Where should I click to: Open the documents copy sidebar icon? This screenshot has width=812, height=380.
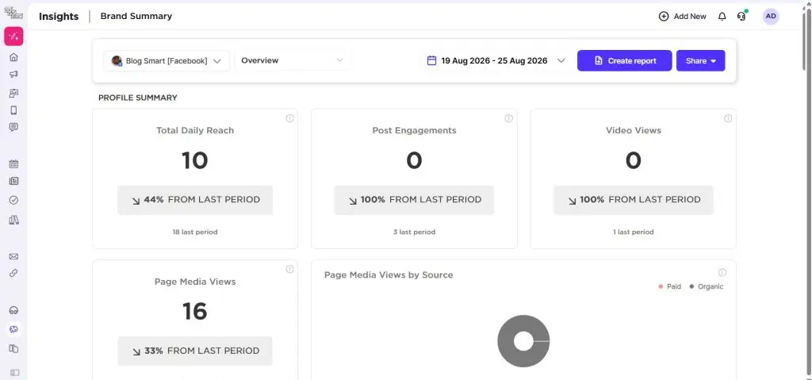point(14,348)
